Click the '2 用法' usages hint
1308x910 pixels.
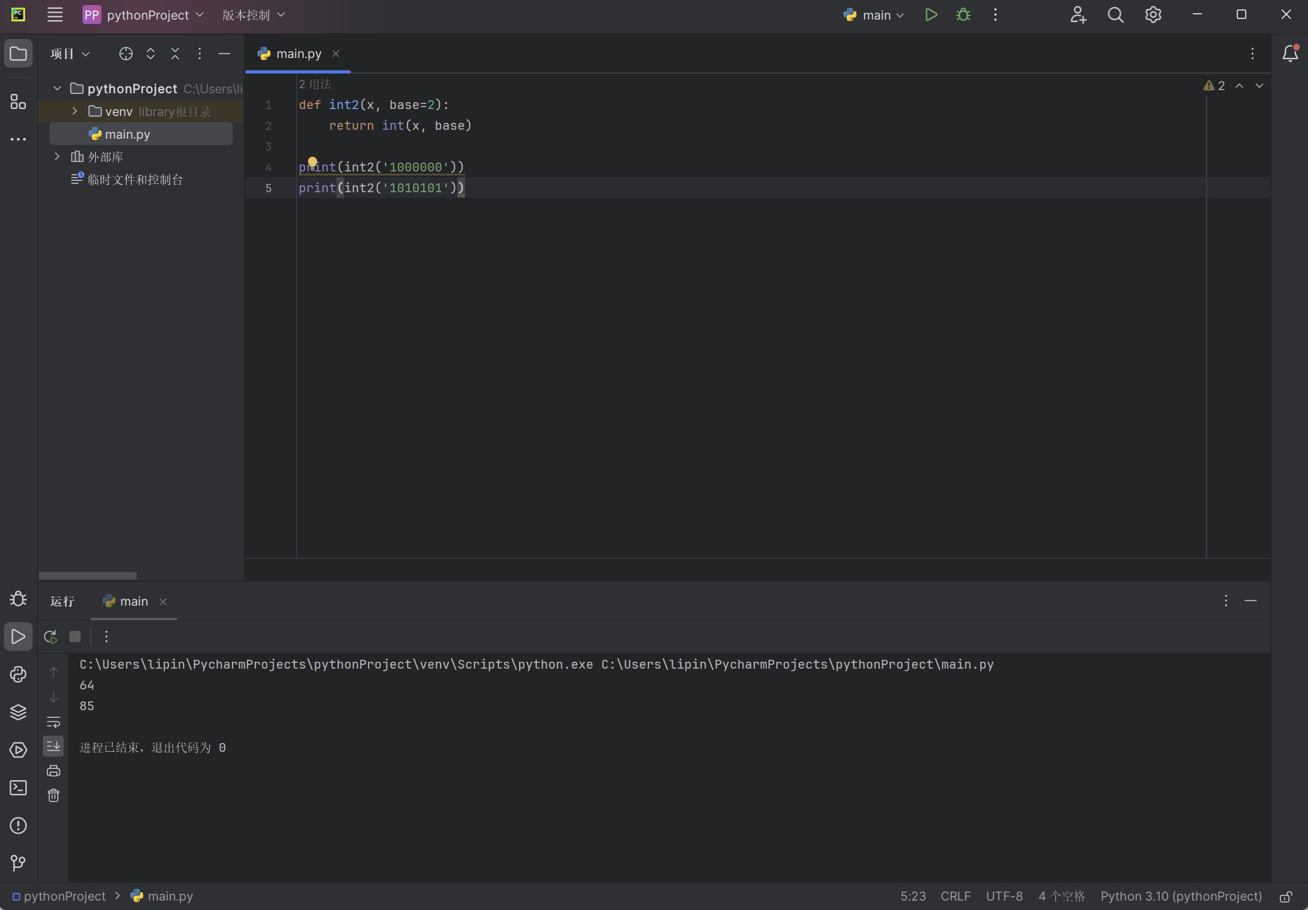click(x=314, y=84)
